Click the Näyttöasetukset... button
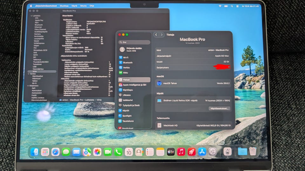The width and height of the screenshot is (305, 171). 220,109
